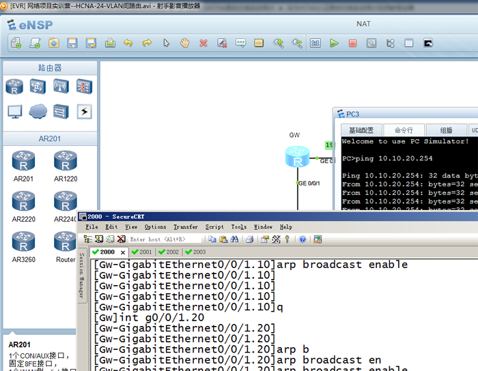
Task: Select the pointer cursor tool
Action: pos(166,43)
